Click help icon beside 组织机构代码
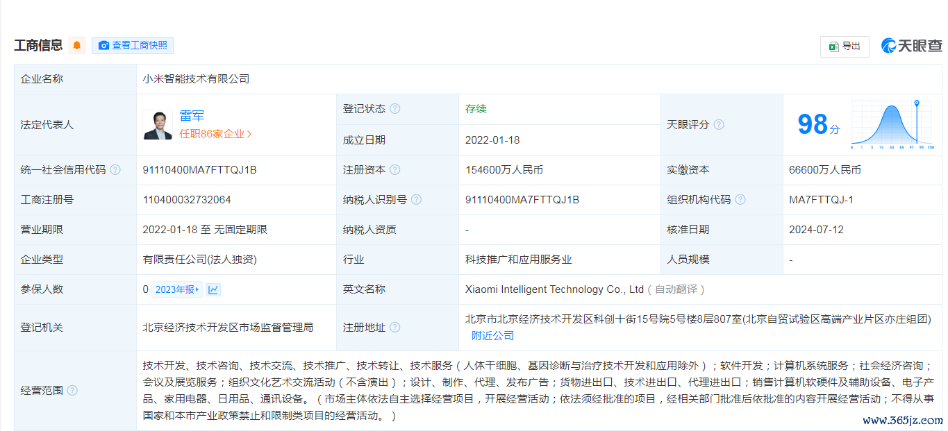Screen dimensions: 948x431 740,200
